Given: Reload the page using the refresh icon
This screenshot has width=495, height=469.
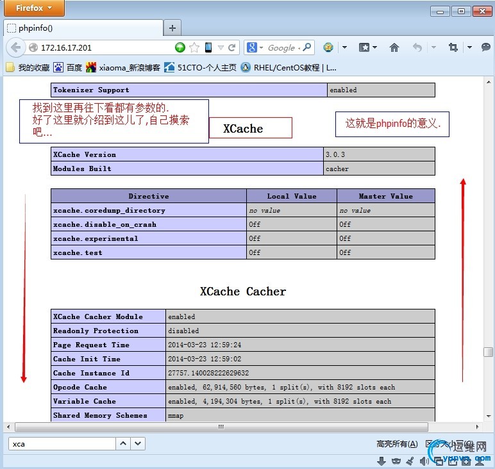Looking at the screenshot, I should click(232, 47).
